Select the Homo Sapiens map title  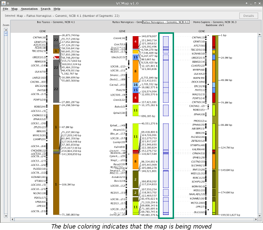(x=215, y=22)
